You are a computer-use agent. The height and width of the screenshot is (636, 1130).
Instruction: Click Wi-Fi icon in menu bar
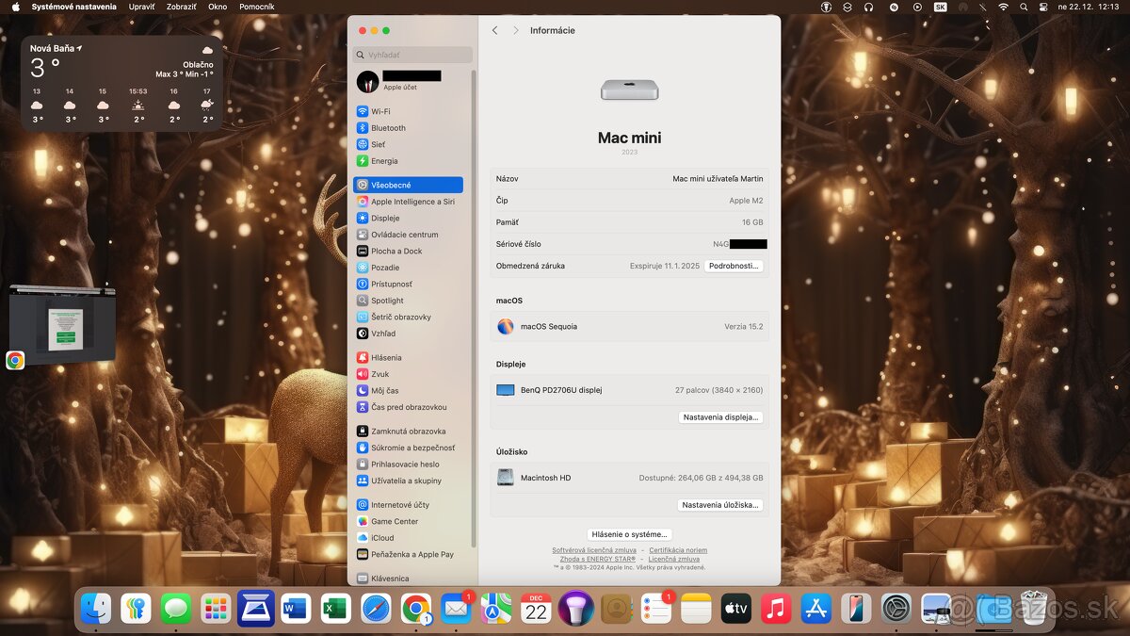[x=1003, y=7]
